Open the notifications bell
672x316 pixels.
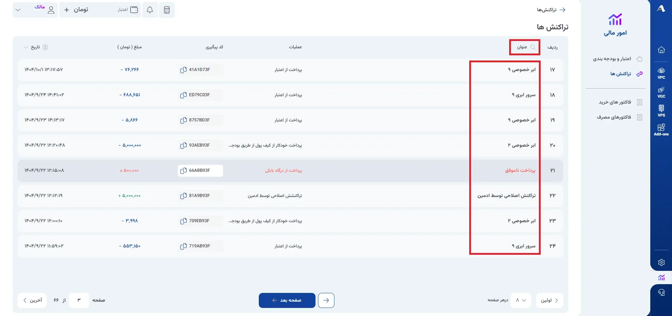coord(150,10)
